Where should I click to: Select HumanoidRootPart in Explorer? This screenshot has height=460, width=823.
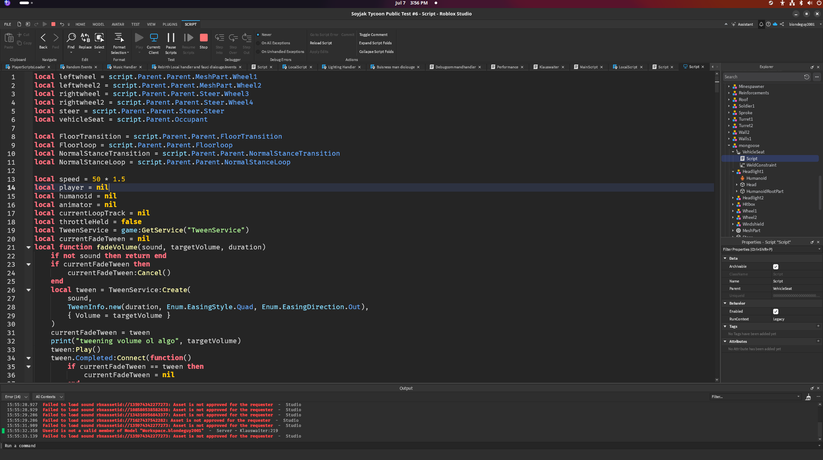click(764, 191)
